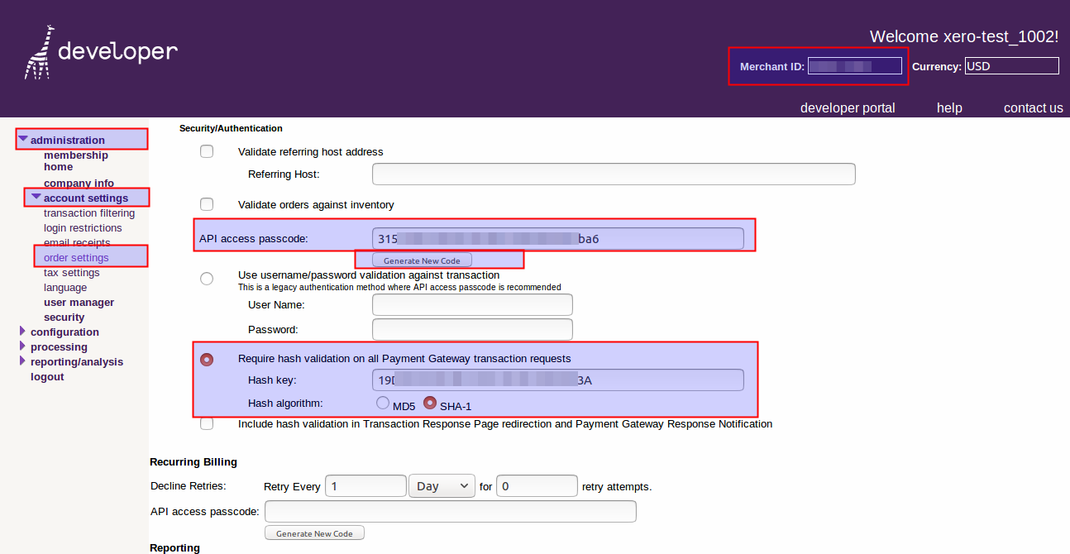
Task: Enable Validate referring host address checkbox
Action: tap(207, 151)
